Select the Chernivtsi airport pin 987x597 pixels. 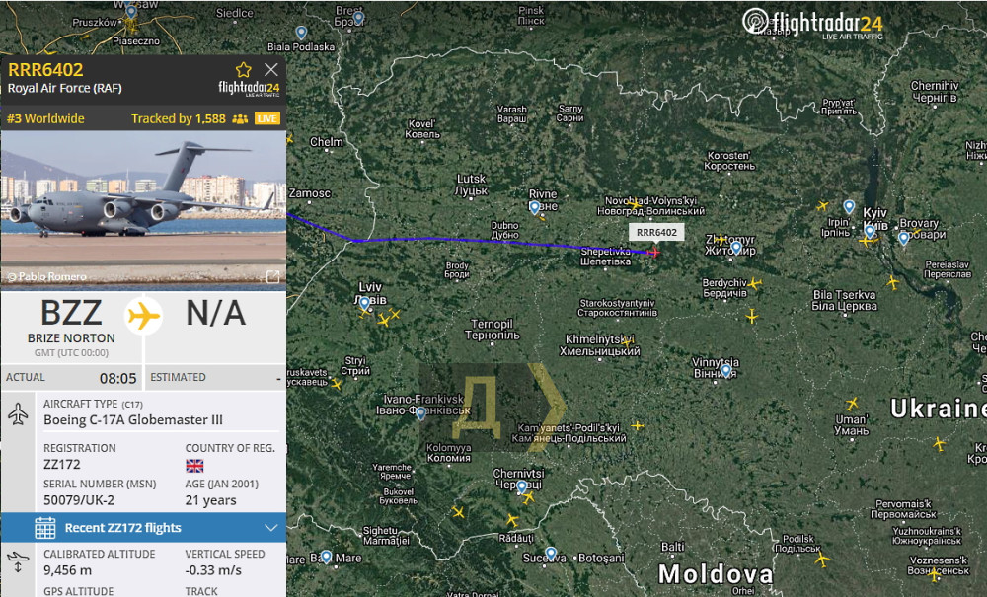click(x=522, y=486)
